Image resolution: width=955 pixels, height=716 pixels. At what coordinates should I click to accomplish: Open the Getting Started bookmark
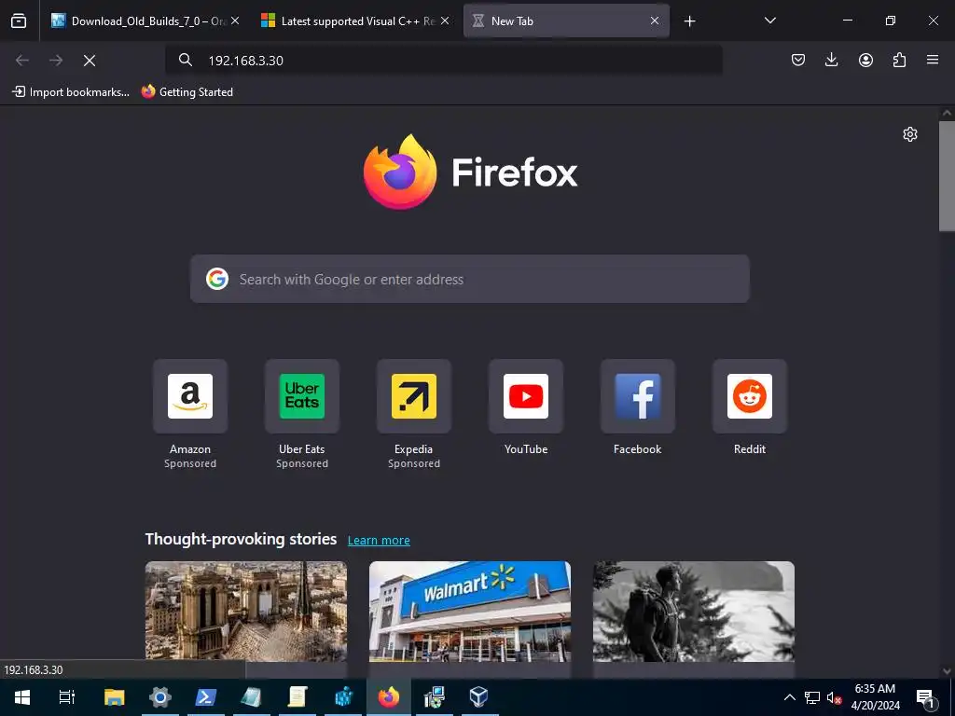pos(187,92)
